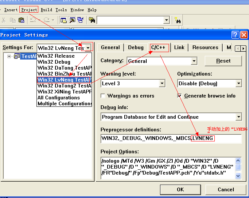Open the Undo history dropdown arrow
Screen dimensions: 249x198
[x=39, y=20]
